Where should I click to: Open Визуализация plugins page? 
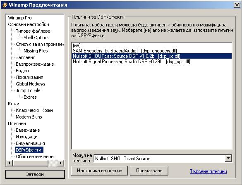[30, 144]
